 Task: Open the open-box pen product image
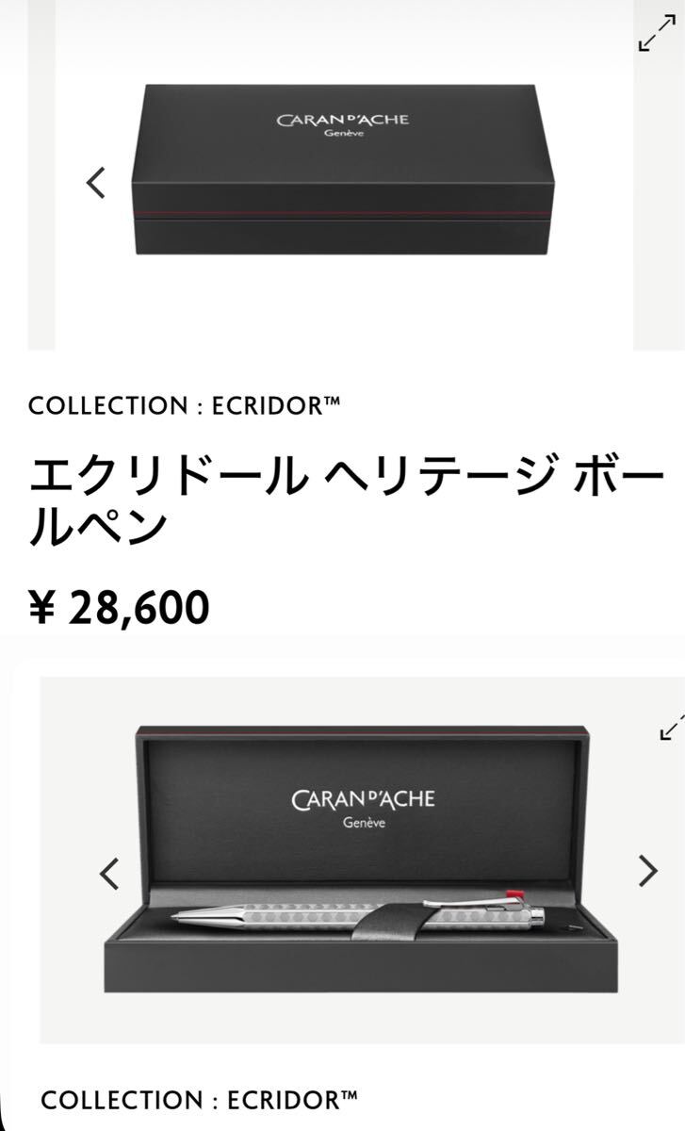tap(362, 860)
